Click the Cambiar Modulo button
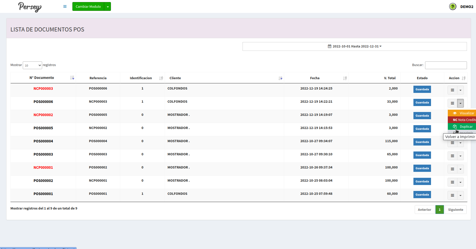476x249 pixels. (x=88, y=7)
